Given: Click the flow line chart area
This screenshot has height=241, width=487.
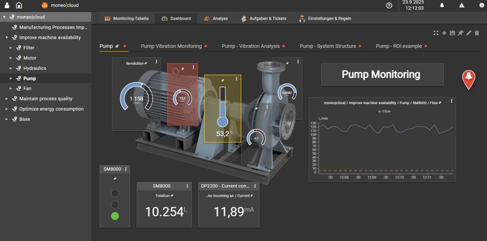Looking at the screenshot, I should pyautogui.click(x=386, y=148).
